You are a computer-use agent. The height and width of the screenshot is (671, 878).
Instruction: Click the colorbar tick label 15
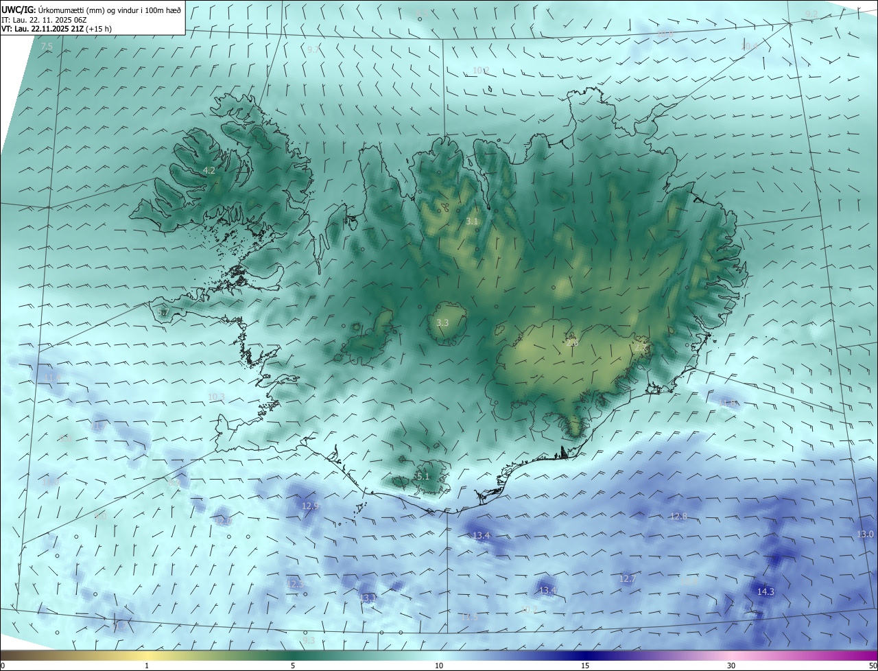(585, 666)
